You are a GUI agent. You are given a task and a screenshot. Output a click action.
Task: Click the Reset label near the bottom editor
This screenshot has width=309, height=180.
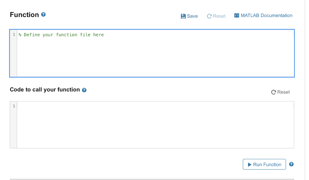pos(283,92)
